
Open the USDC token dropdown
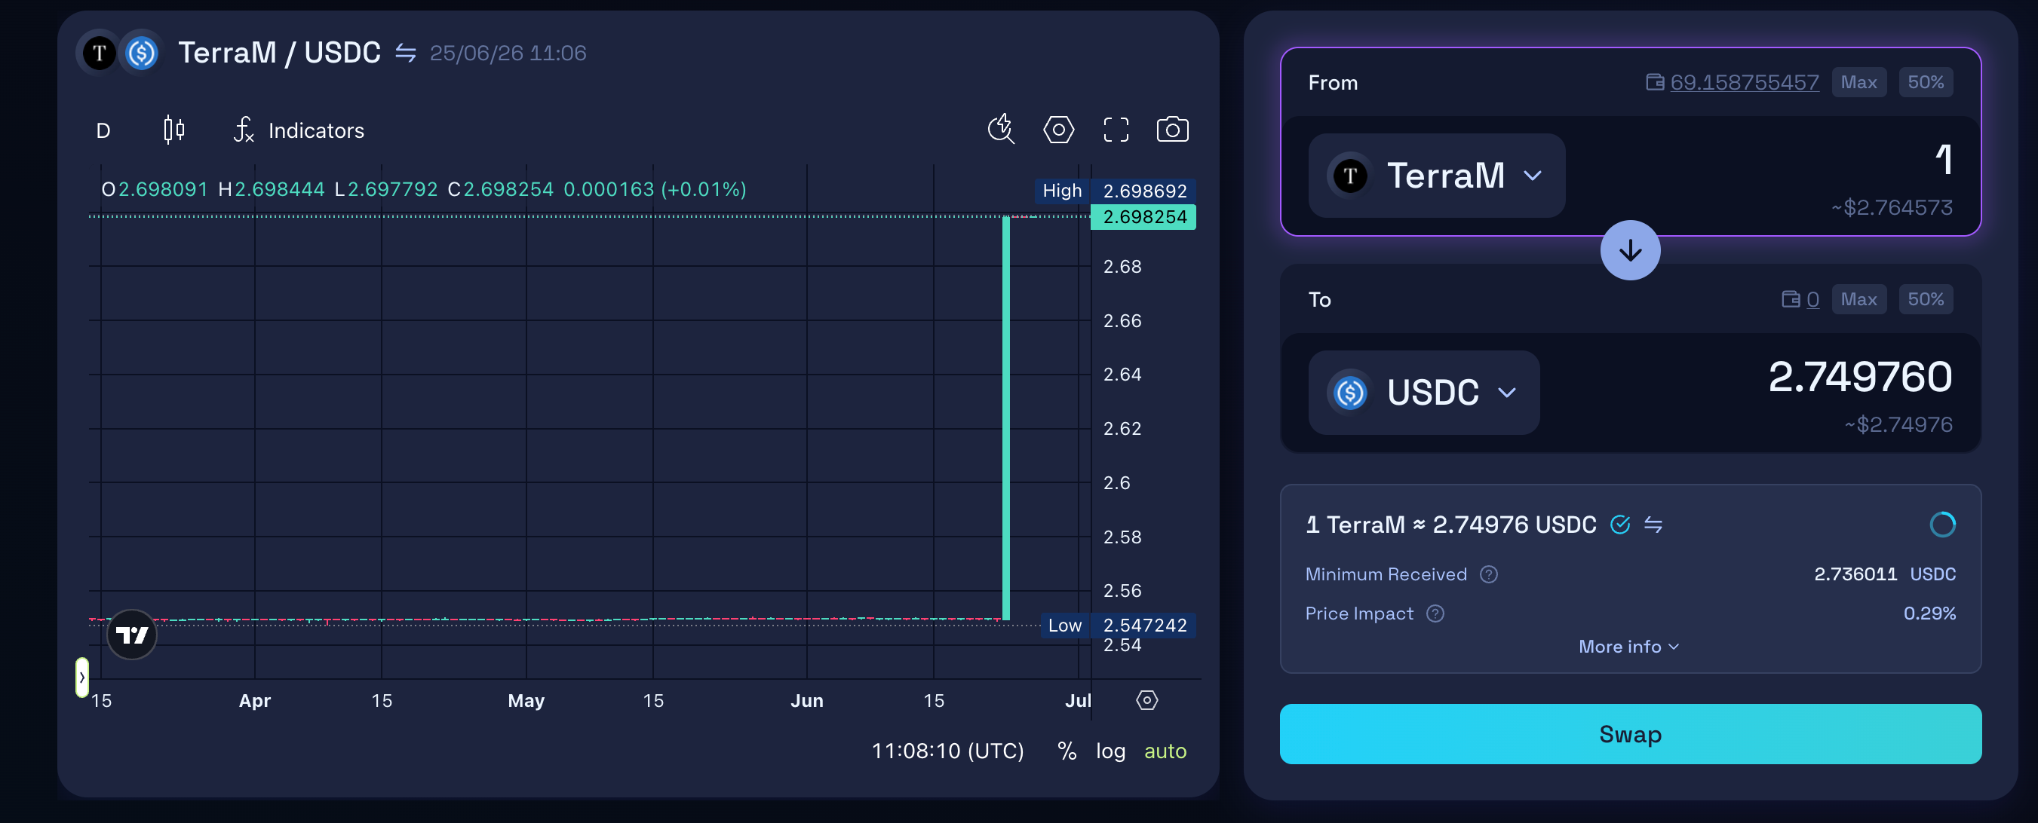1423,392
